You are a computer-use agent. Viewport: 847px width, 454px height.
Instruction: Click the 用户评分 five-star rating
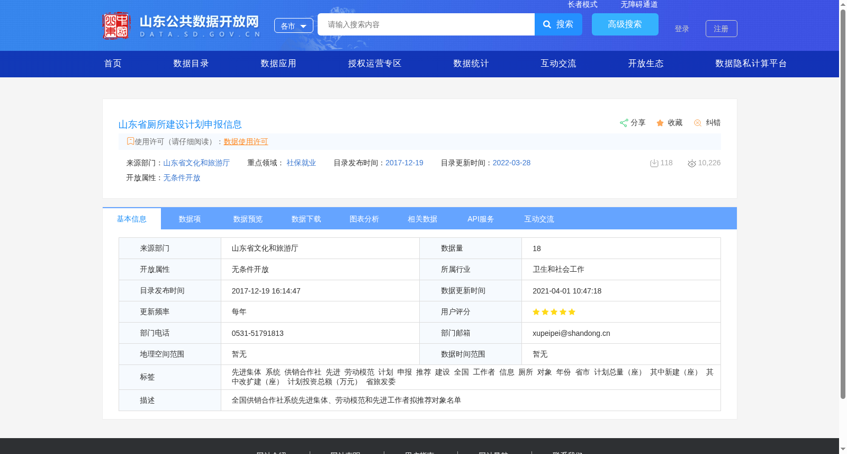click(554, 312)
